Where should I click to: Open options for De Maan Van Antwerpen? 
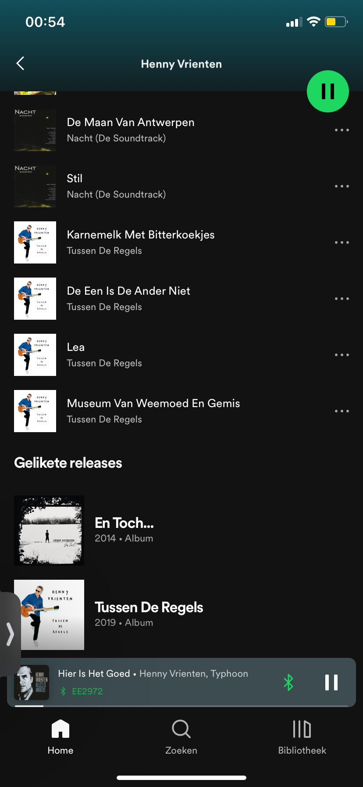click(342, 130)
